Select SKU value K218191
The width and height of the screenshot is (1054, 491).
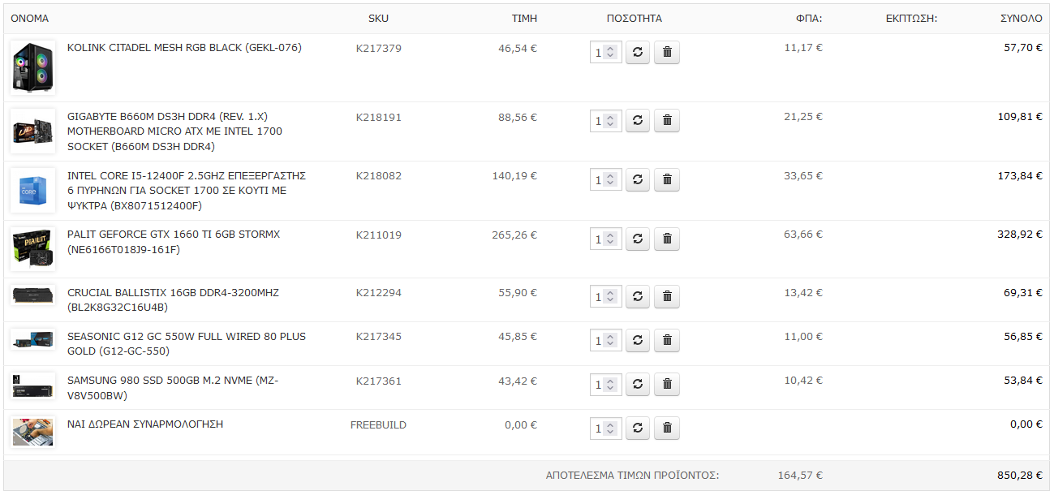point(378,117)
